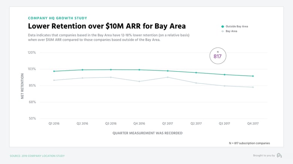Screen dimensions: 293x164
Task: Click the Bay Area Q4 2017 data point
Action: click(253, 87)
